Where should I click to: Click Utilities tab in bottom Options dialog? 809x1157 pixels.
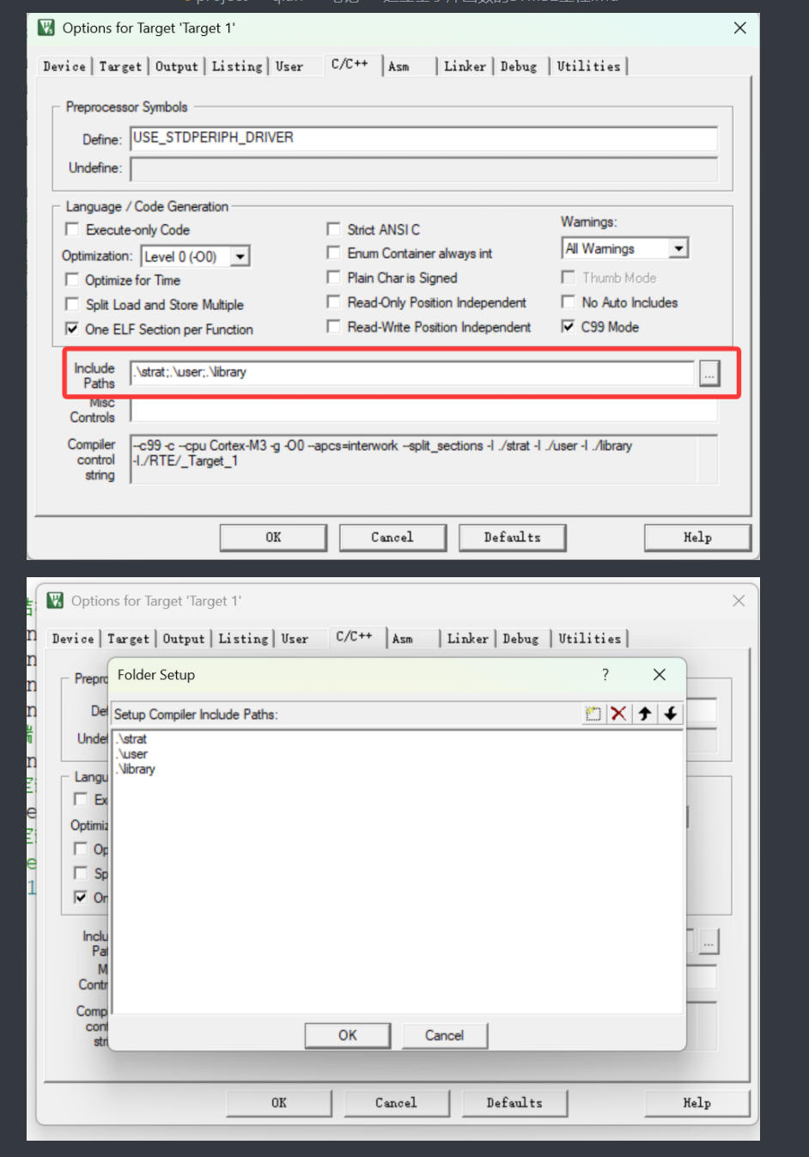click(589, 638)
